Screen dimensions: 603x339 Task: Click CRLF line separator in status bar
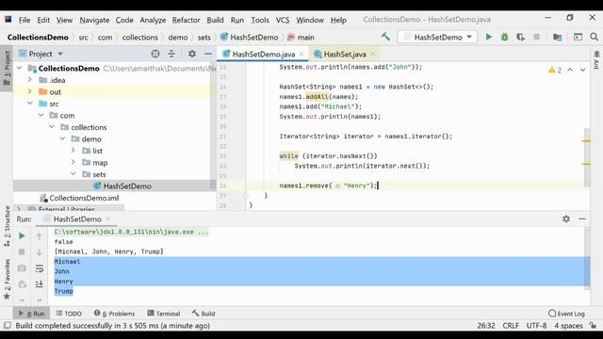511,326
